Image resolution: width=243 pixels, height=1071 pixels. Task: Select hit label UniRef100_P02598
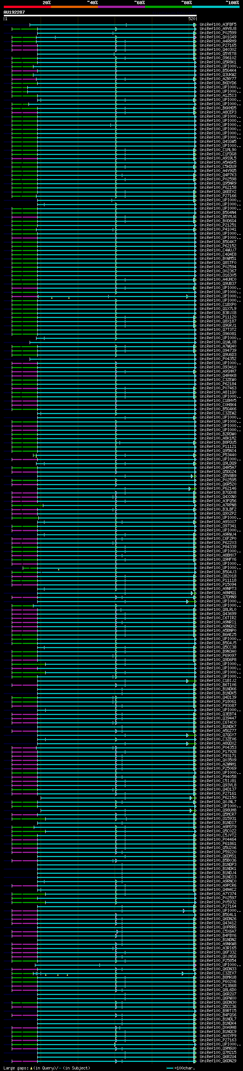pyautogui.click(x=218, y=179)
